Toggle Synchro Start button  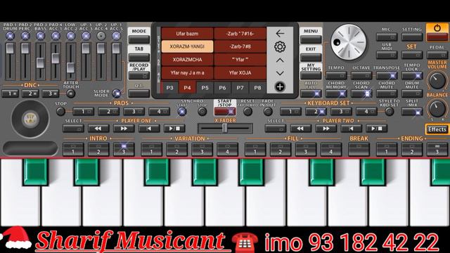click(182, 112)
